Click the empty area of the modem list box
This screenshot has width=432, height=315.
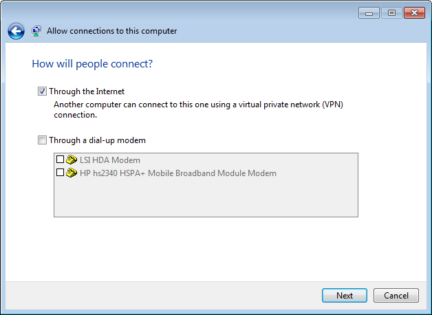[x=206, y=197]
